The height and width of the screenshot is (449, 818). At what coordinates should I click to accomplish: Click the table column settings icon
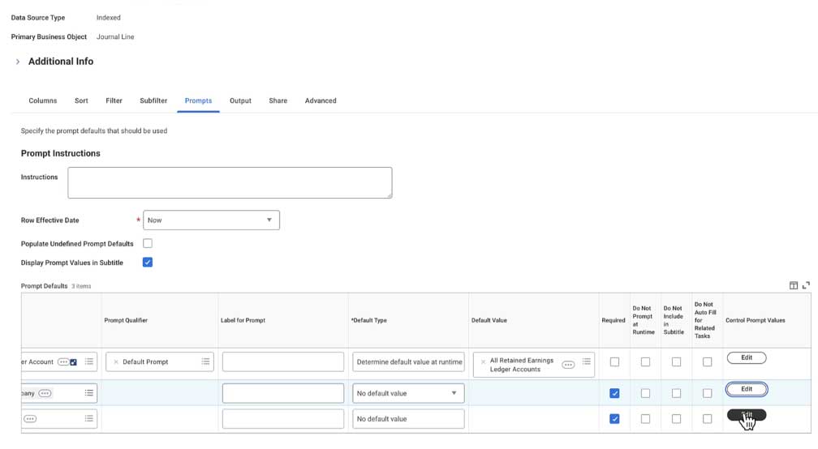(x=794, y=285)
